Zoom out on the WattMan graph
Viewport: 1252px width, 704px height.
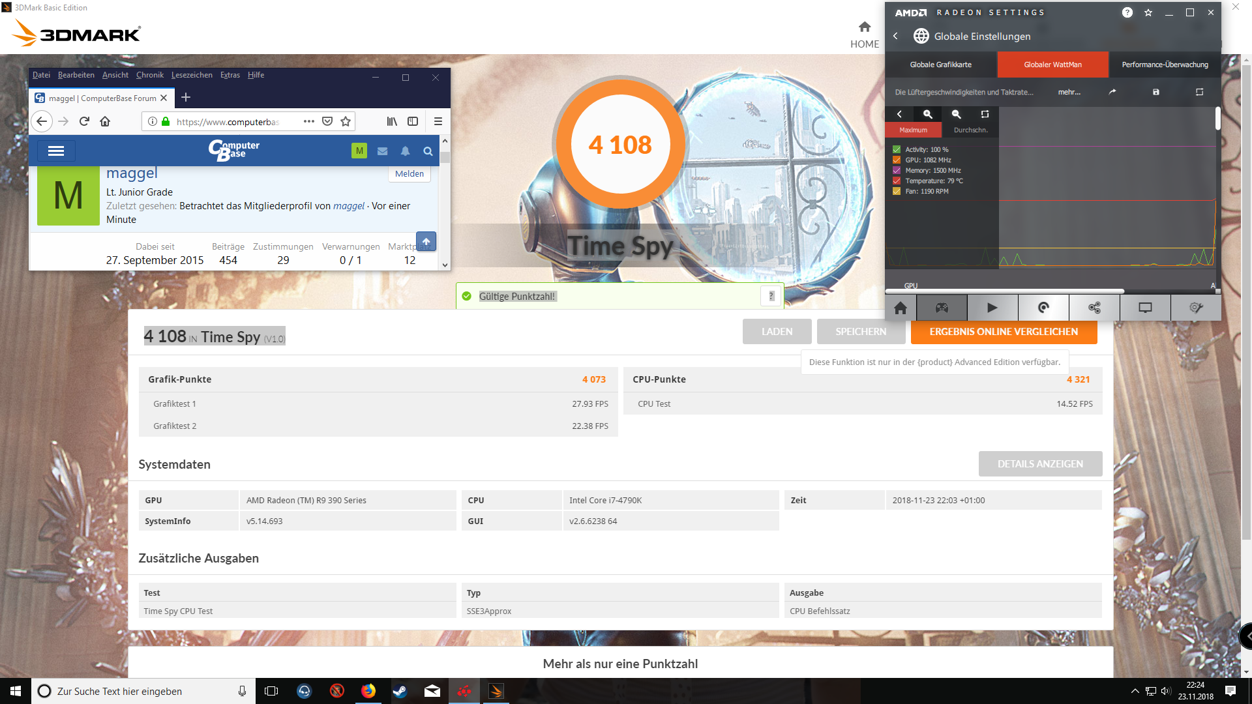(x=956, y=114)
